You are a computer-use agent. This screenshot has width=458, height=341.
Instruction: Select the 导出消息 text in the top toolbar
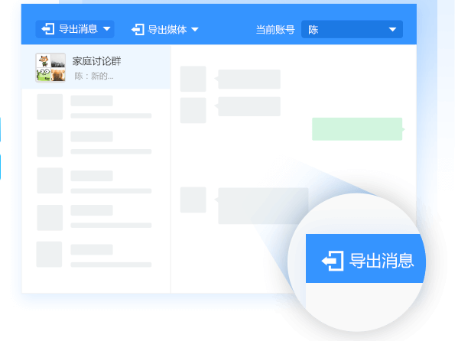(x=78, y=29)
